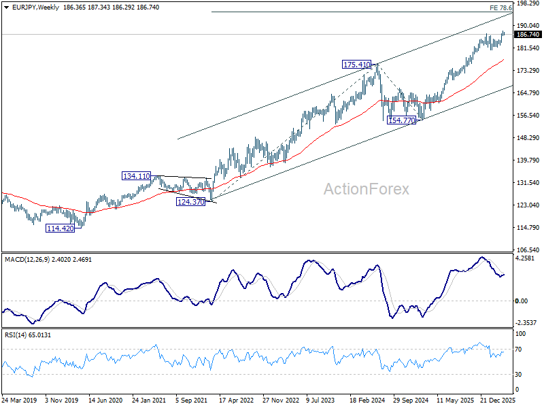Click the 124.370 price annotation
This screenshot has width=544, height=408.
click(191, 202)
